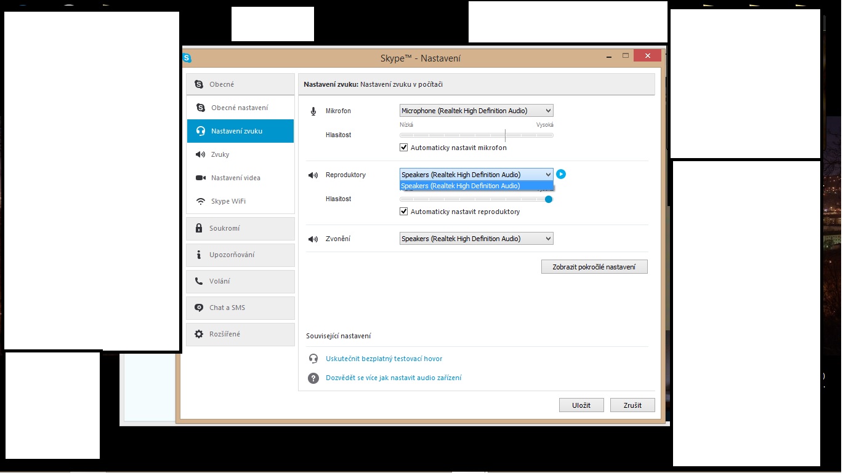Click the speaker Hlasitost slider handle
The width and height of the screenshot is (843, 473).
pyautogui.click(x=549, y=199)
